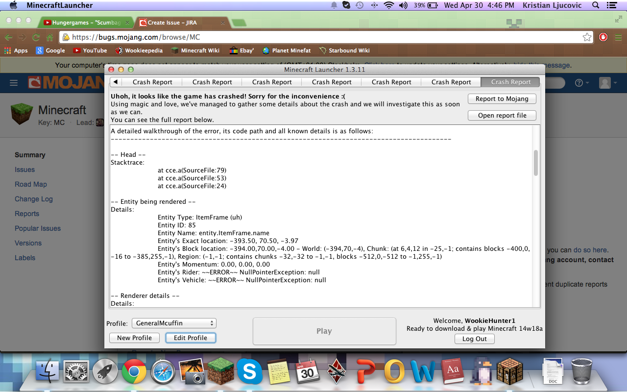Open Finder from the dock
This screenshot has height=392, width=627.
pyautogui.click(x=47, y=371)
